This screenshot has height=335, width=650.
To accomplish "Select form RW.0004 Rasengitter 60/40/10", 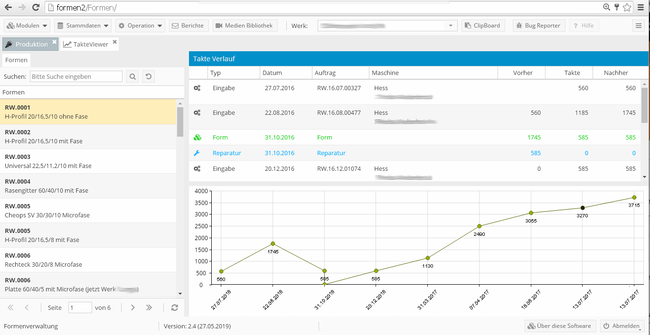I will [x=88, y=186].
